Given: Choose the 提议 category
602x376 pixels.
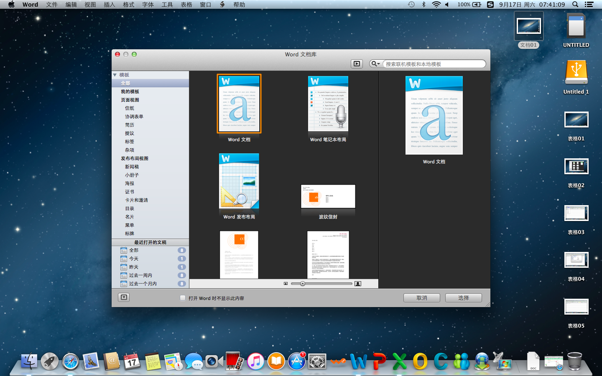Looking at the screenshot, I should (x=130, y=133).
